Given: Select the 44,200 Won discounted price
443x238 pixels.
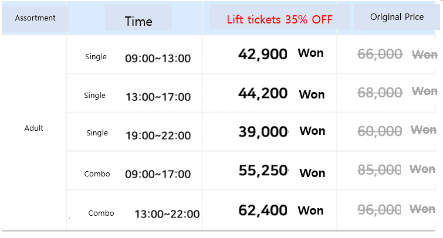Looking at the screenshot, I should (x=281, y=93).
